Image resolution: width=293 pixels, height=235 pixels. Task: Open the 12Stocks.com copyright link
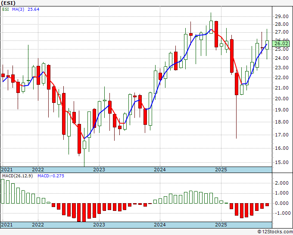click(275, 232)
